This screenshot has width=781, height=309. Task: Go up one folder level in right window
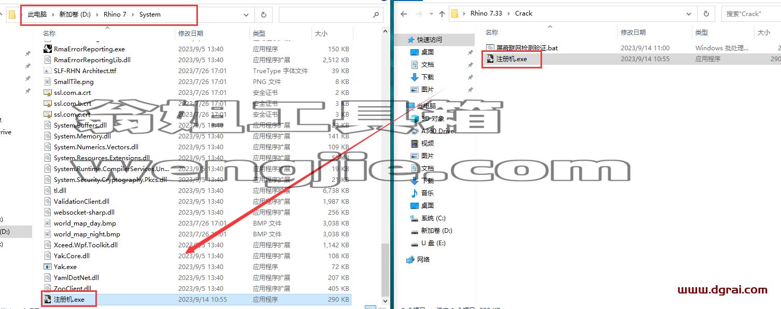click(x=441, y=14)
